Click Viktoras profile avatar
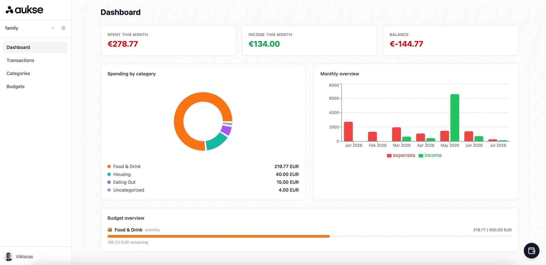Viewport: 546px width, 265px height. coord(9,256)
